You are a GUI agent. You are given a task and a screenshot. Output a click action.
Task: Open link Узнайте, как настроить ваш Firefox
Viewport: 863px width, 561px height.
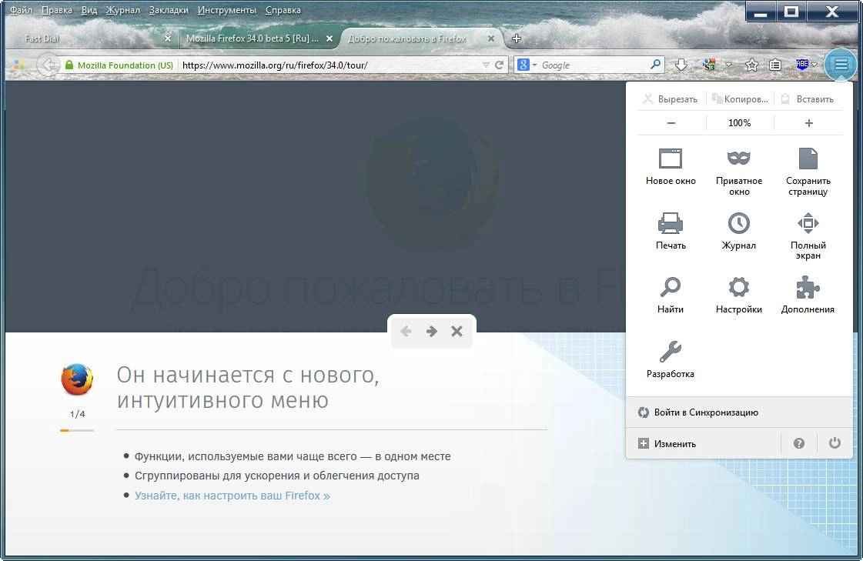[232, 496]
